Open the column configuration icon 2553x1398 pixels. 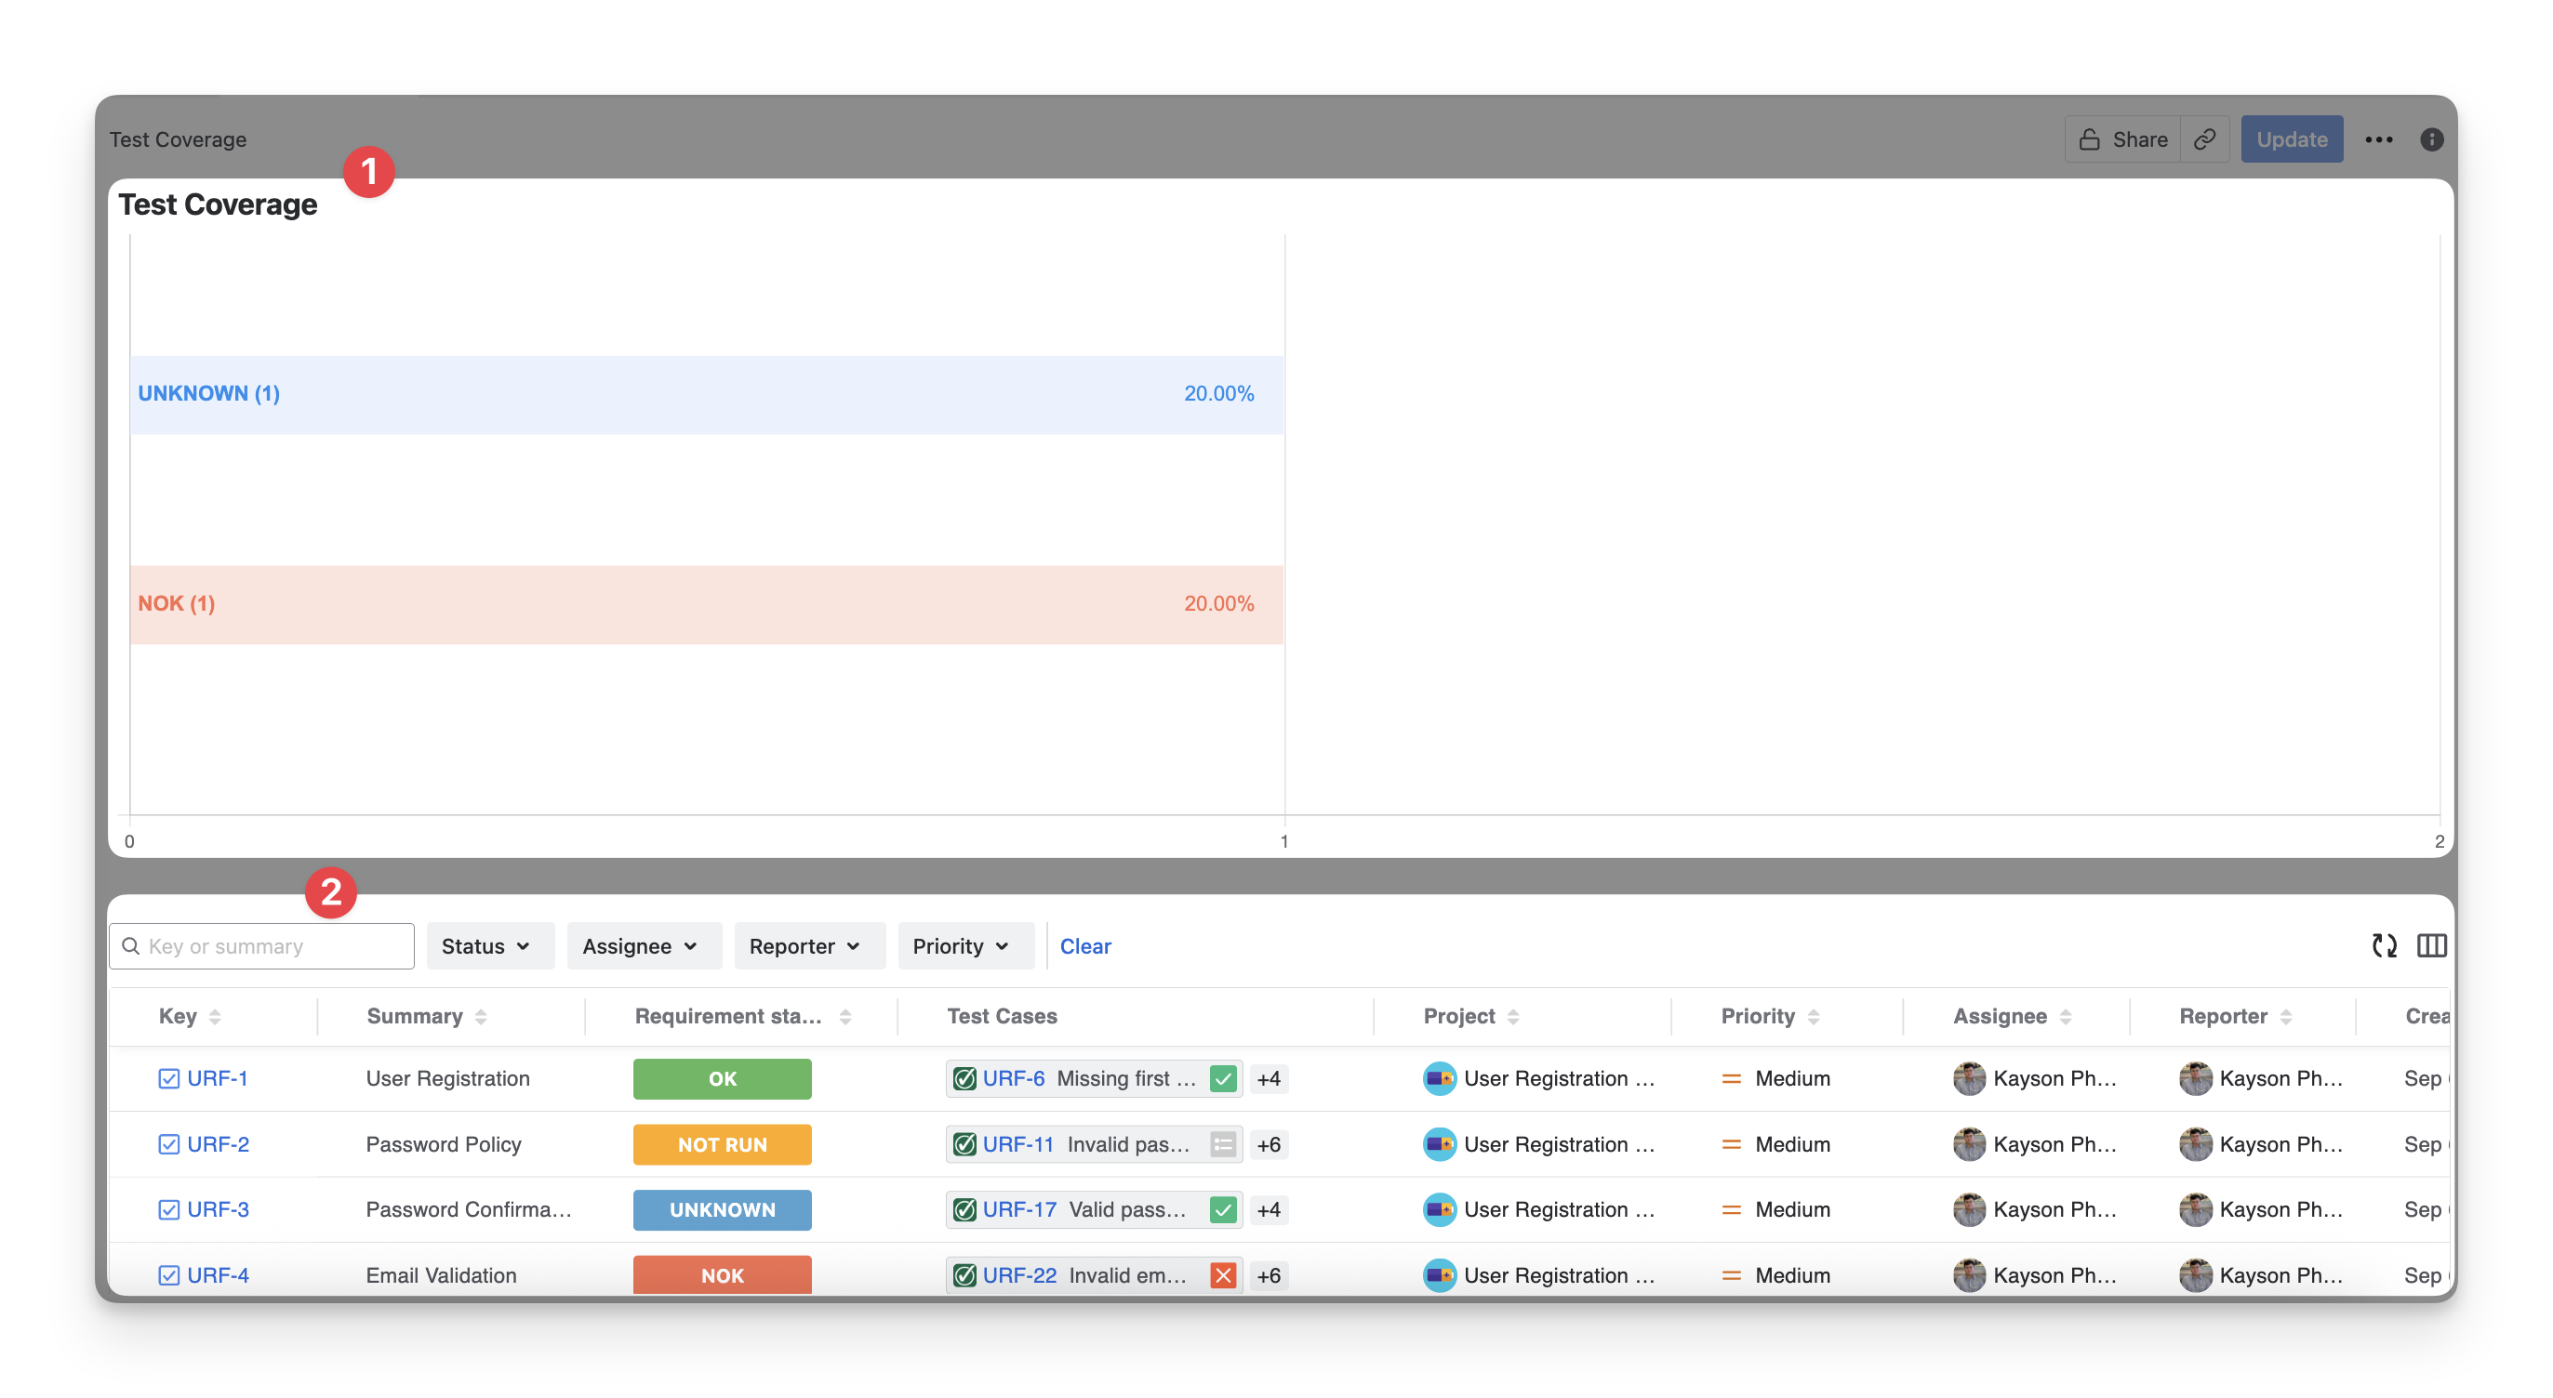(x=2431, y=946)
